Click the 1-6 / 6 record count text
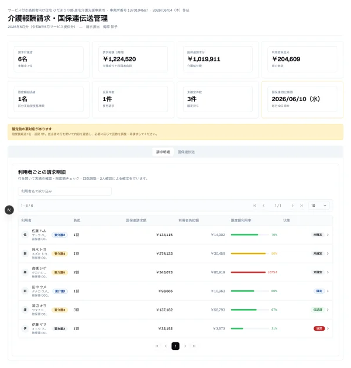 click(27, 206)
